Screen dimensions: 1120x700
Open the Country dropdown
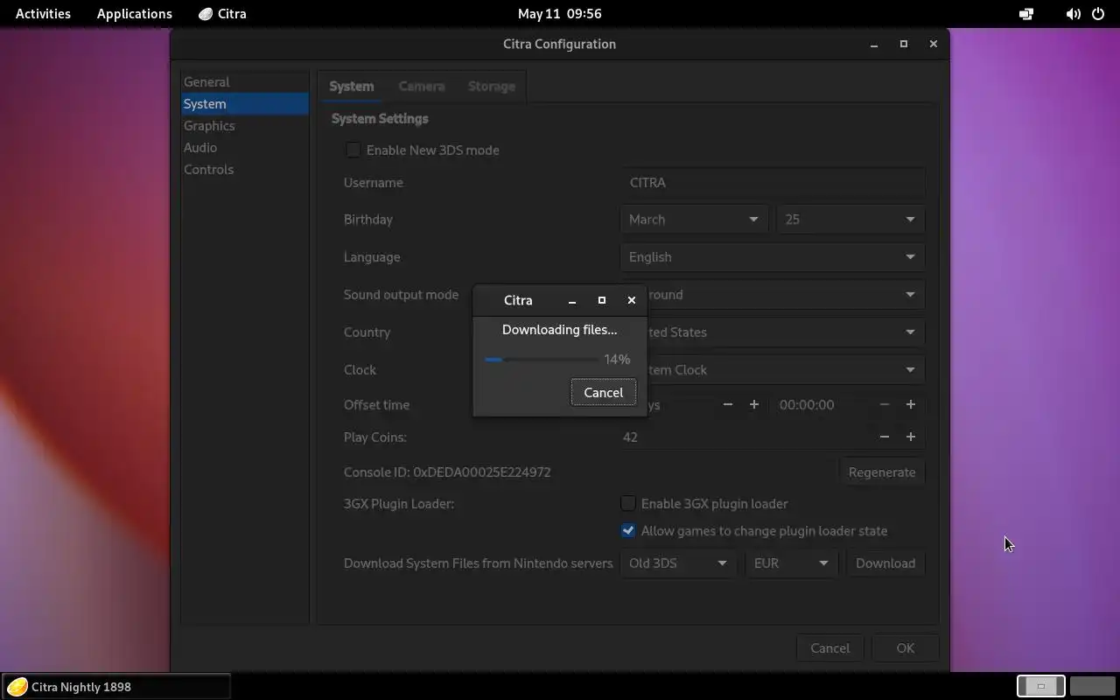(x=773, y=332)
